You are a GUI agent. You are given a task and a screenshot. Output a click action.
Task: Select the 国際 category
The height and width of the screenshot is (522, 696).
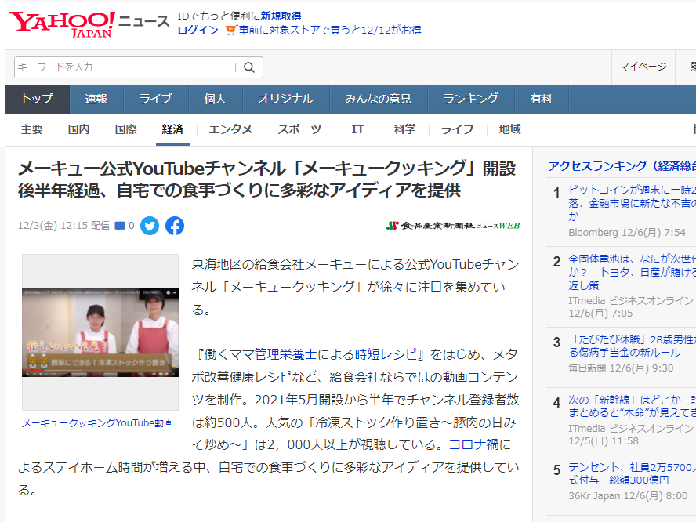[126, 129]
